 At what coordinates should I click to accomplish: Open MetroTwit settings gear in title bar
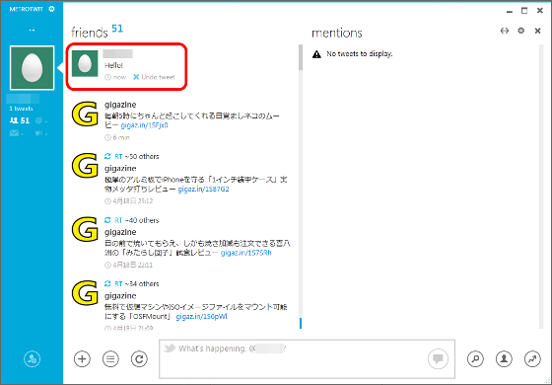(x=51, y=9)
